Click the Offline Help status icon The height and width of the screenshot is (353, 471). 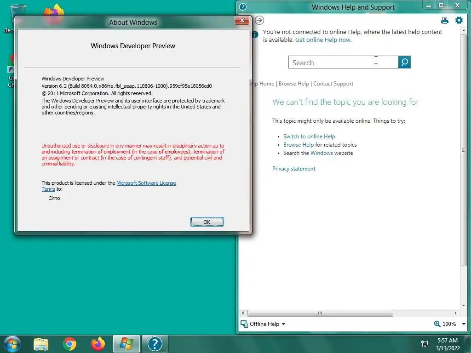[x=244, y=324]
